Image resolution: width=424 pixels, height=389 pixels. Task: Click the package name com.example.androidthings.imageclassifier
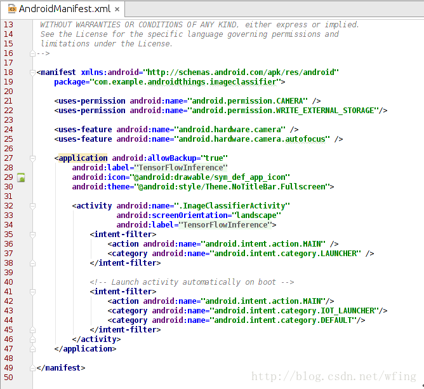185,82
